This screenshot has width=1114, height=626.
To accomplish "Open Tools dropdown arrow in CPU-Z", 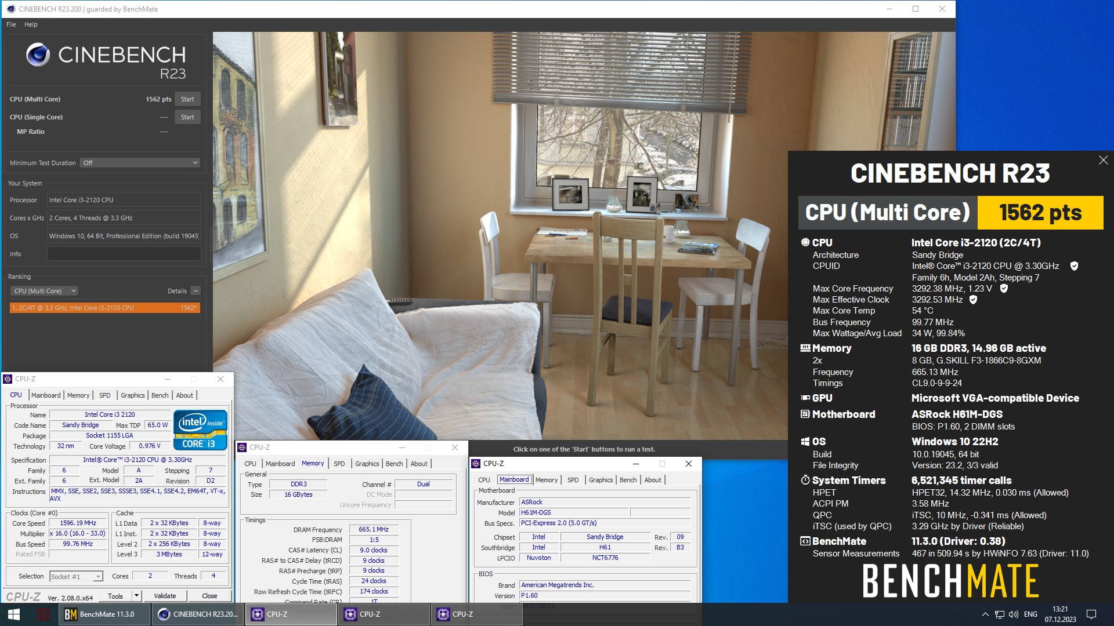I will point(136,596).
